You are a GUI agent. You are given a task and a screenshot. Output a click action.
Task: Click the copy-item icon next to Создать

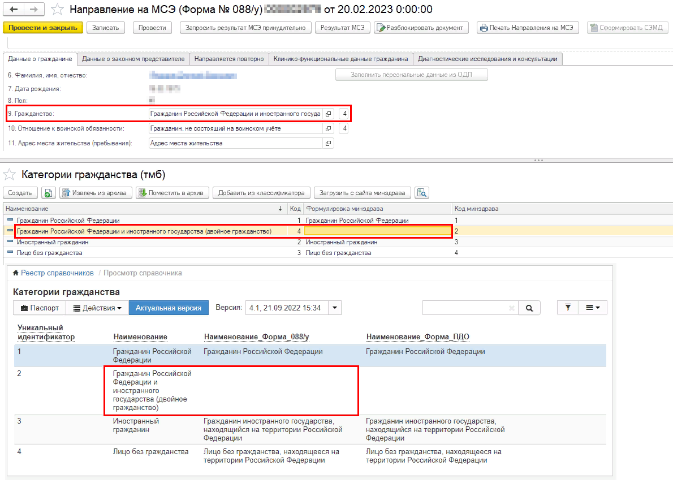tap(49, 193)
